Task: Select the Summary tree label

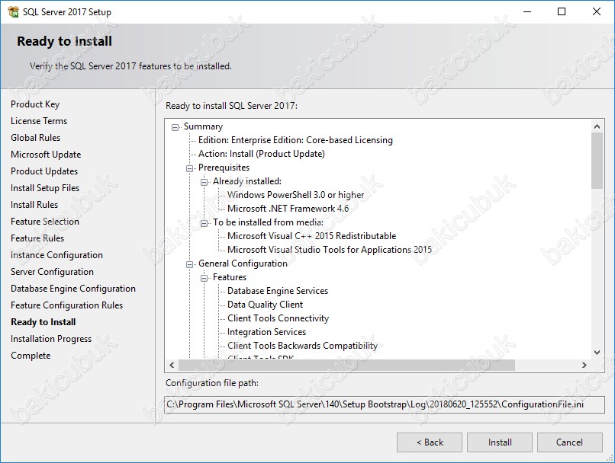Action: coord(203,126)
